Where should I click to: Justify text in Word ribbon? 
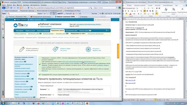click(153, 11)
